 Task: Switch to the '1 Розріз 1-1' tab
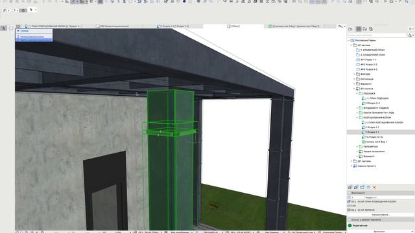[x=173, y=26]
